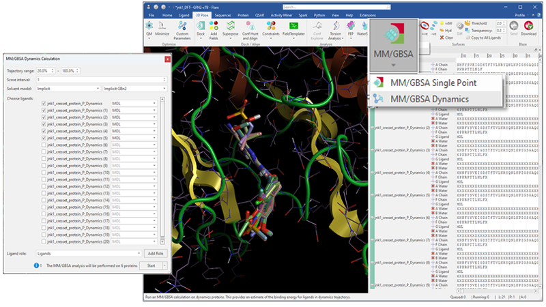This screenshot has height=307, width=546.
Task: Uncheck jnk1_cresset_protein_P_Dynamics (5) checkbox
Action: click(x=44, y=138)
